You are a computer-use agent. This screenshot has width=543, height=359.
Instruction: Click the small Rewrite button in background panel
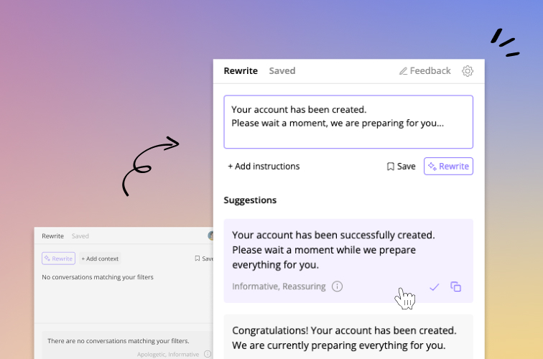58,258
